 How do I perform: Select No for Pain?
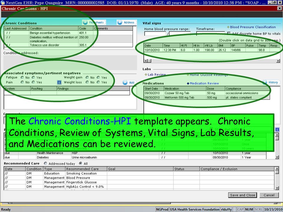22,82
